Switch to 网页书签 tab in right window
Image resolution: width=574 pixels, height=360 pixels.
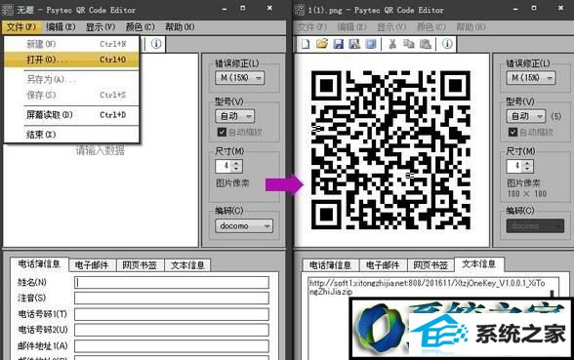430,265
